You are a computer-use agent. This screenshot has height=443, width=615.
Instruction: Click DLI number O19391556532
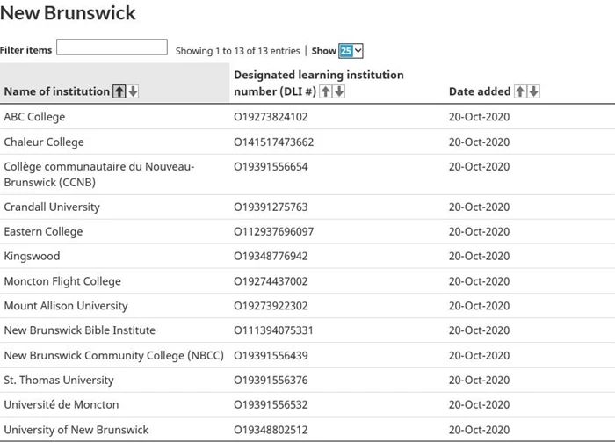(x=271, y=405)
